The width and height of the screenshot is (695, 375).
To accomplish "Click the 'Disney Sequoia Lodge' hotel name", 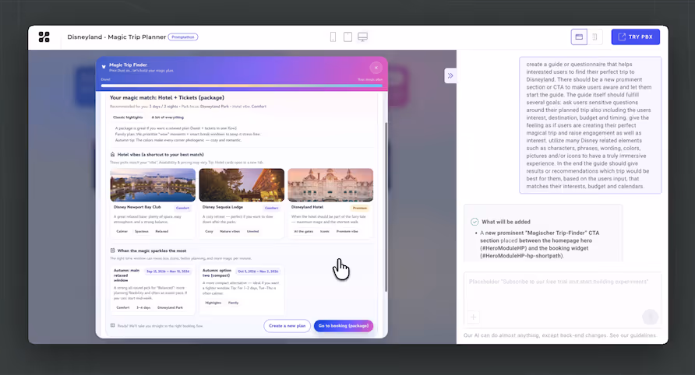I will 223,207.
